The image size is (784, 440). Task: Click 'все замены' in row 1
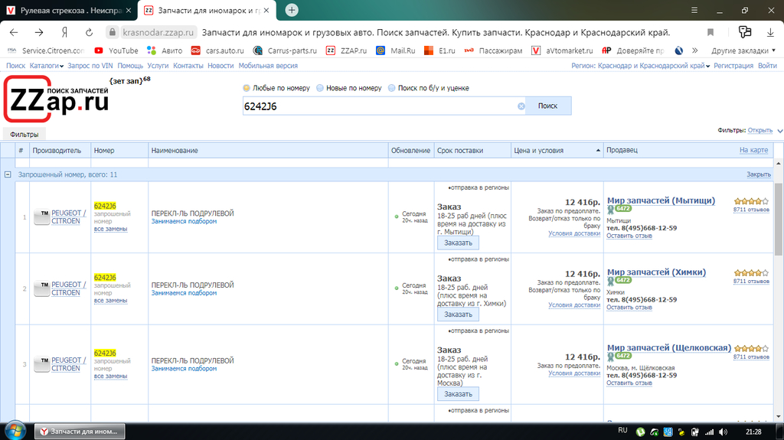(x=110, y=229)
